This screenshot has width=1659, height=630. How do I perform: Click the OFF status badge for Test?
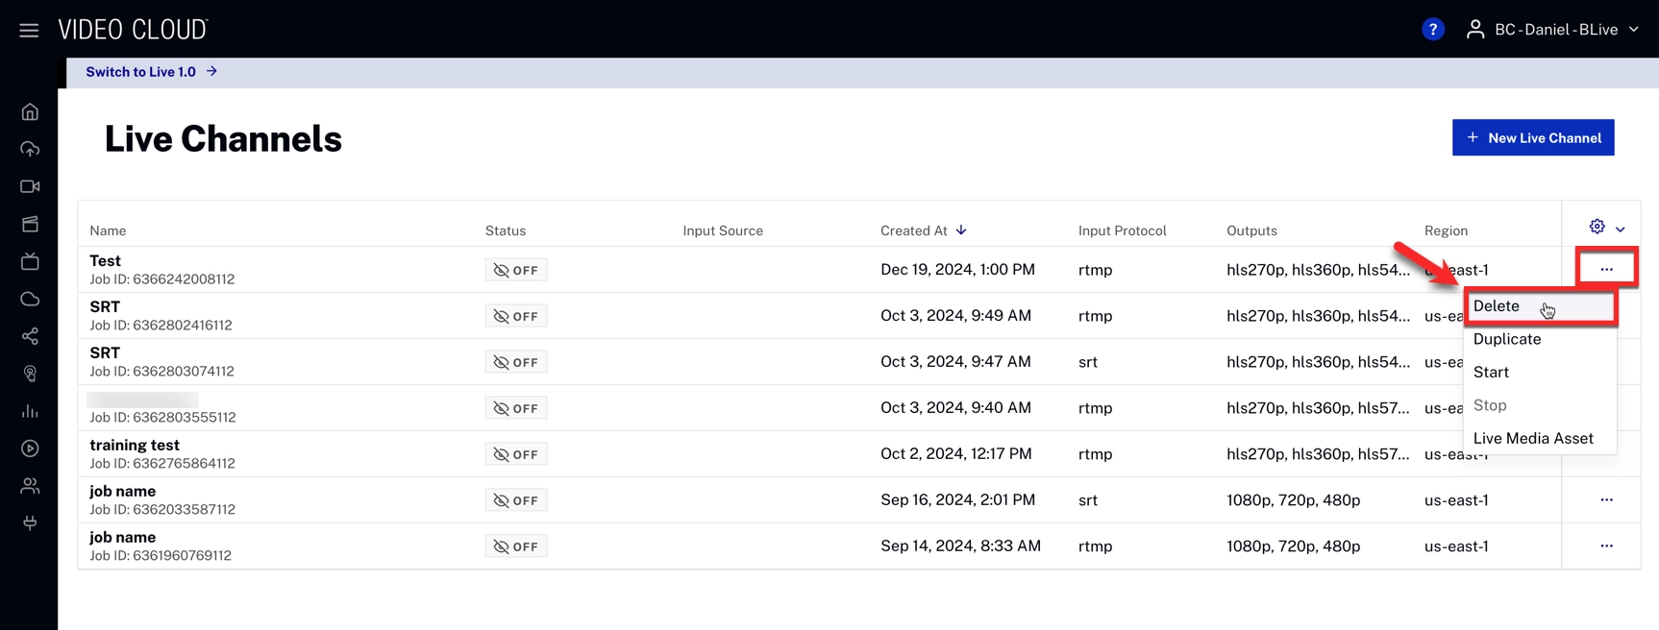tap(516, 270)
